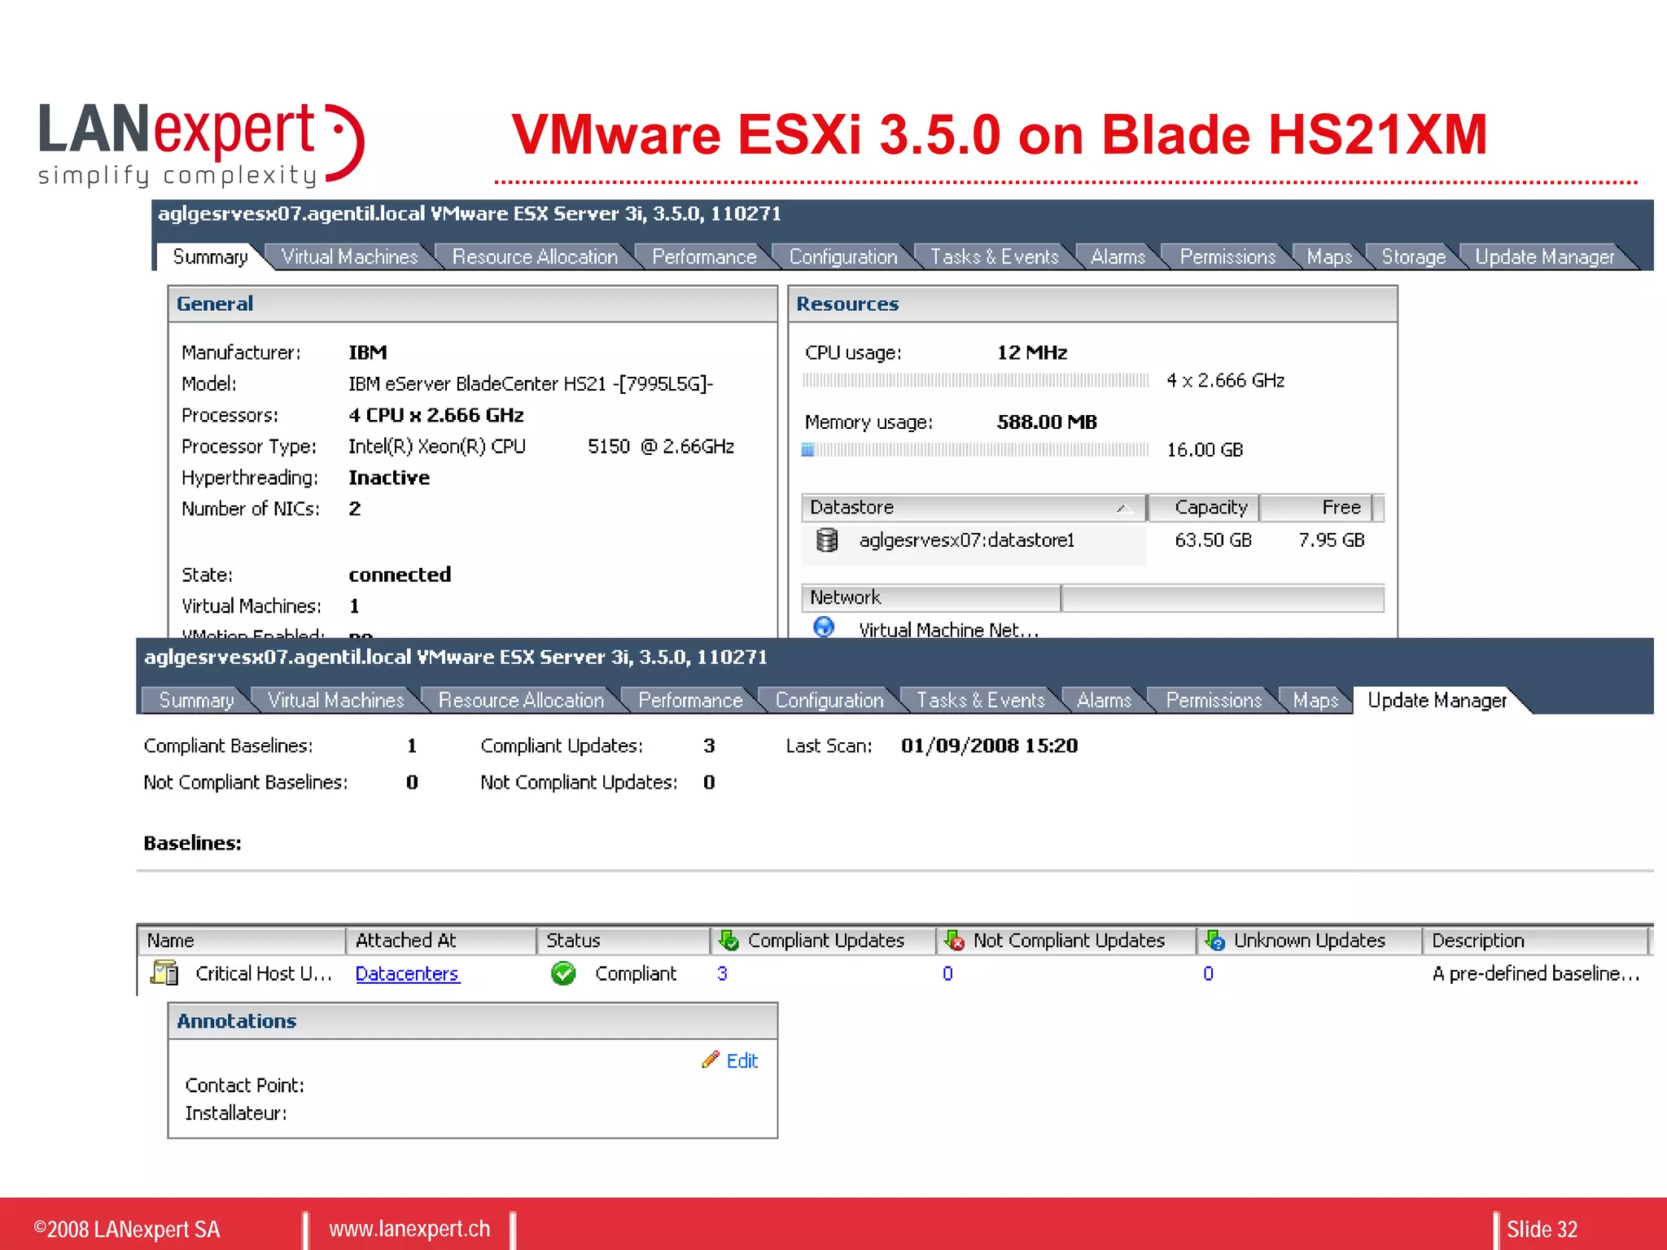Click the Last Scan date 01/09/2008 15:20
Viewport: 1667px width, 1250px height.
click(989, 745)
